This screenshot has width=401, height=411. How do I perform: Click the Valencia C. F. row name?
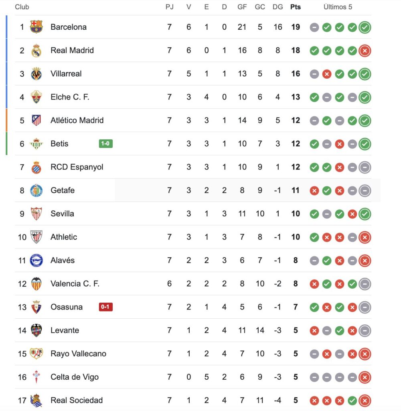(75, 284)
